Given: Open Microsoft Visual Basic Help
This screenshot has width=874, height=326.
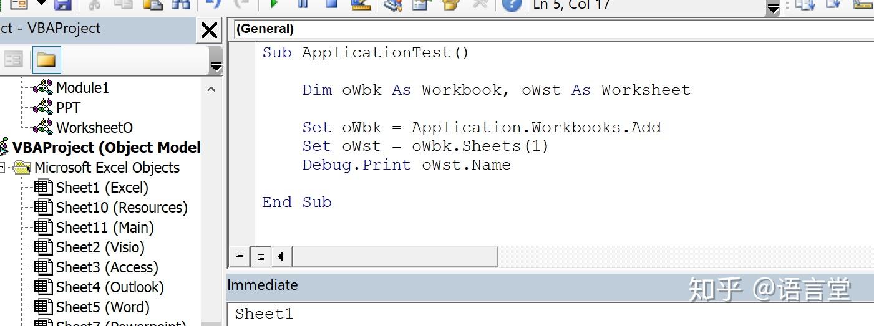Looking at the screenshot, I should pos(512,5).
